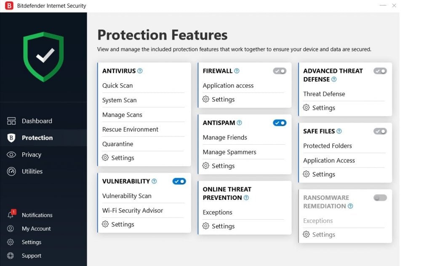The height and width of the screenshot is (266, 421).
Task: Open help icon next to SAFE FILES
Action: (339, 131)
